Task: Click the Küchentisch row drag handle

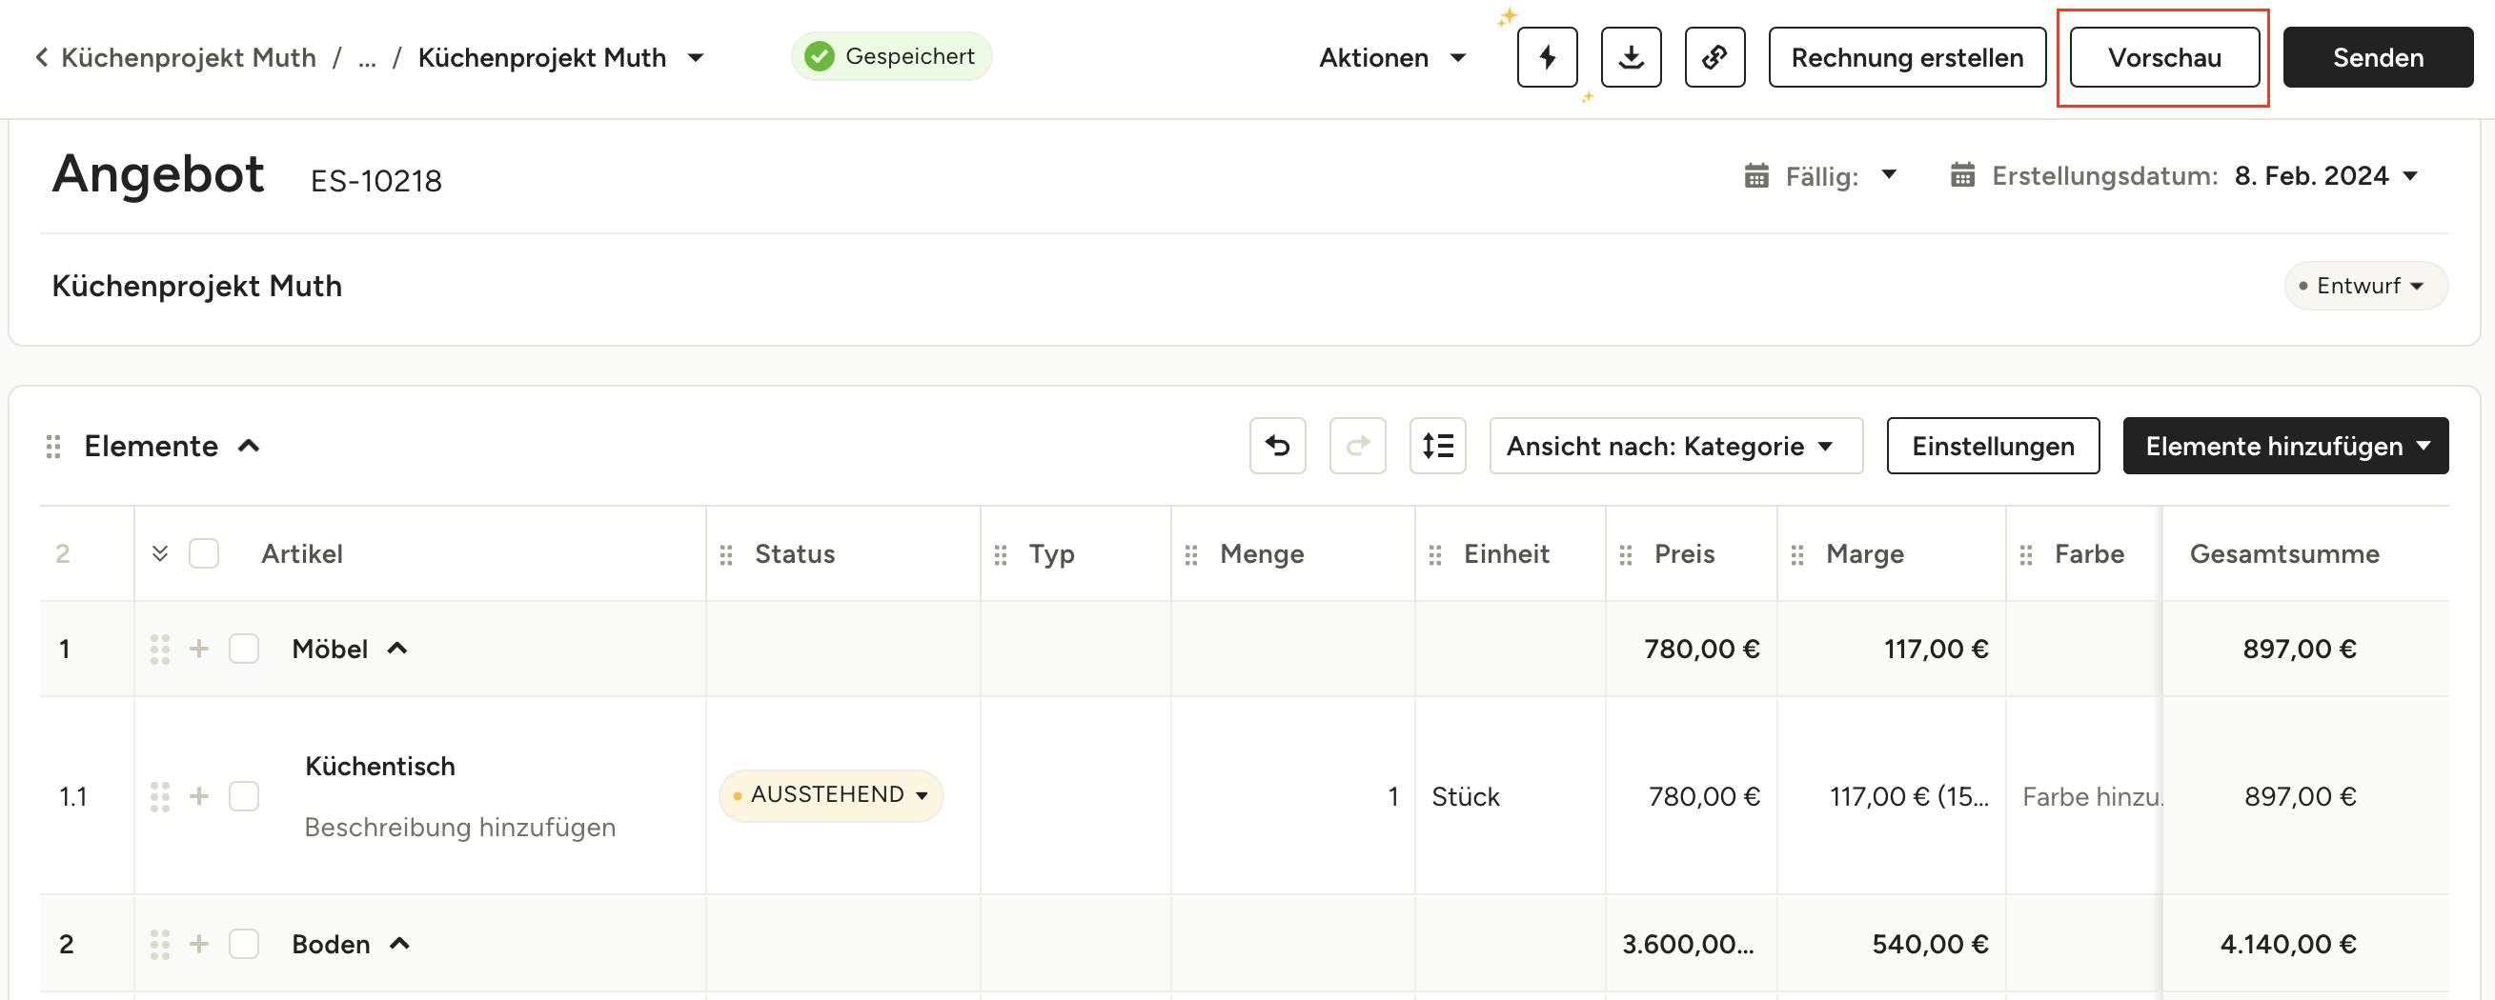Action: click(160, 797)
